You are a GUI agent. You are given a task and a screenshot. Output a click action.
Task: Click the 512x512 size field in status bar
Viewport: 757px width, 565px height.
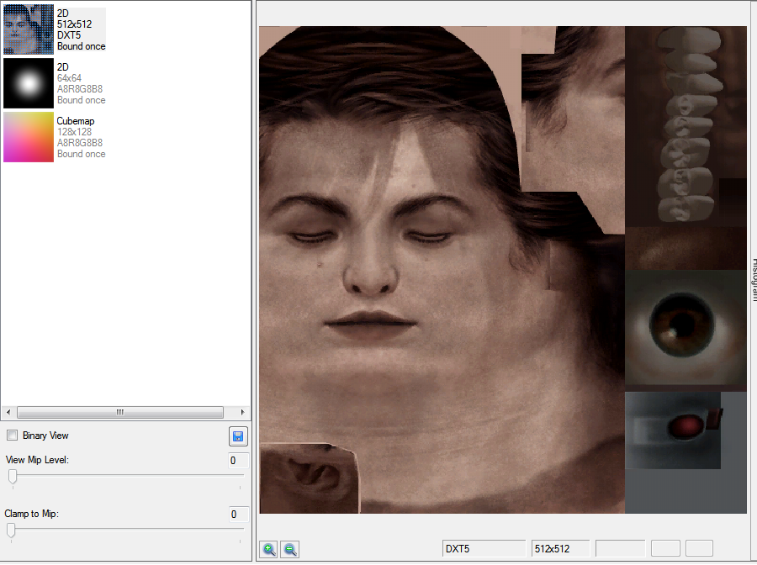(x=560, y=548)
